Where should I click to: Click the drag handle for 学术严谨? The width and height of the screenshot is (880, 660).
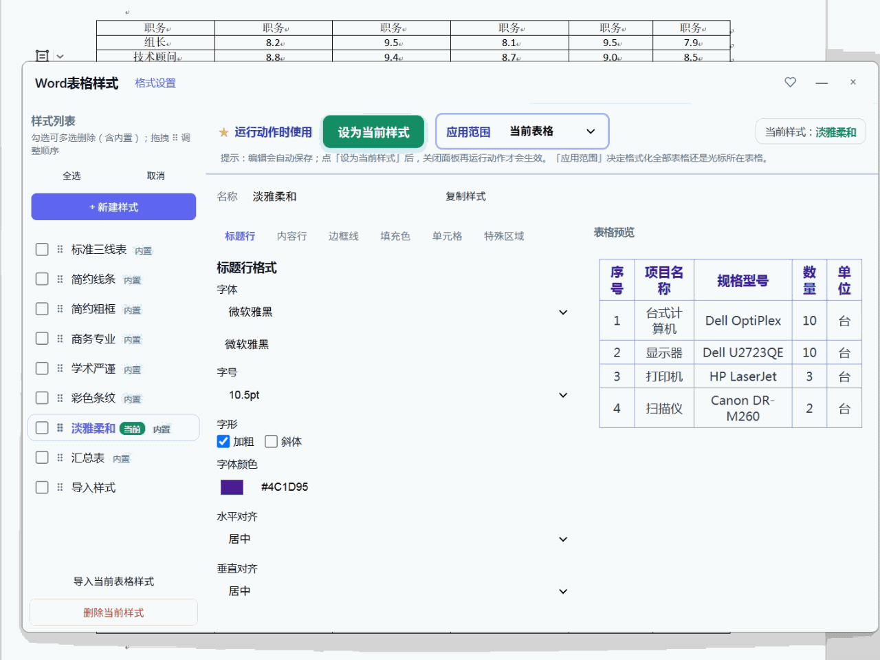pyautogui.click(x=60, y=368)
